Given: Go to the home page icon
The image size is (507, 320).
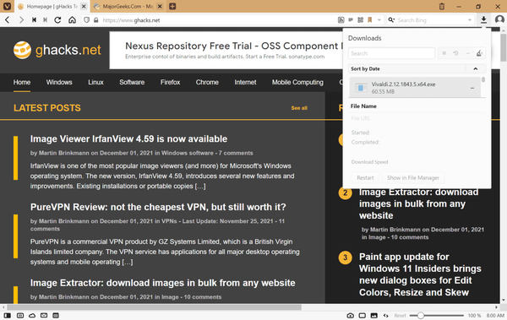Looking at the screenshot, I should (x=72, y=20).
